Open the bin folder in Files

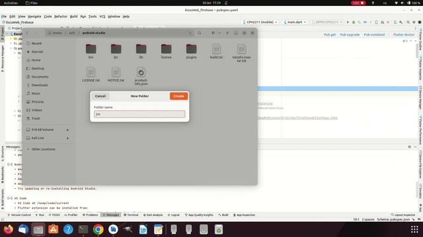click(91, 51)
